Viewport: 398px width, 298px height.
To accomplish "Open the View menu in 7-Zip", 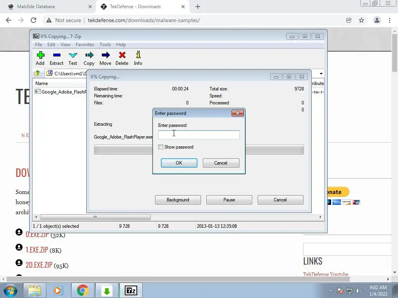I will (x=65, y=45).
